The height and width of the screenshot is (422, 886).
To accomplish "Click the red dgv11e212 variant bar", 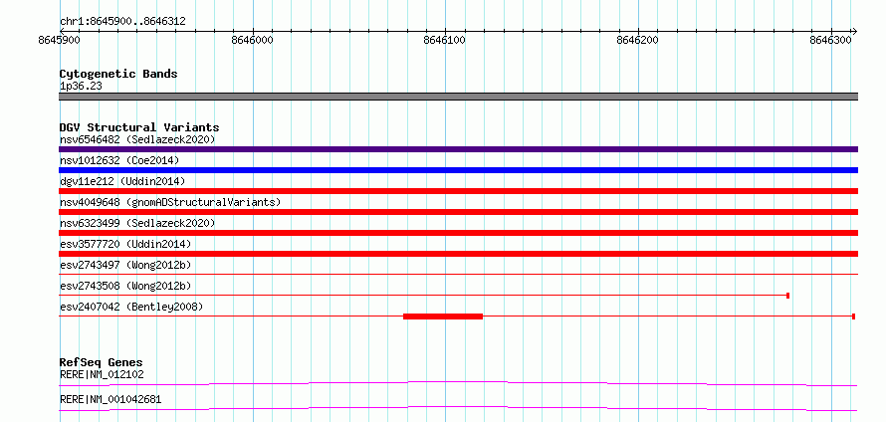I will [x=458, y=191].
